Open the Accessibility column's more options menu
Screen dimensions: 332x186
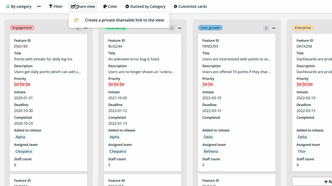179,28
